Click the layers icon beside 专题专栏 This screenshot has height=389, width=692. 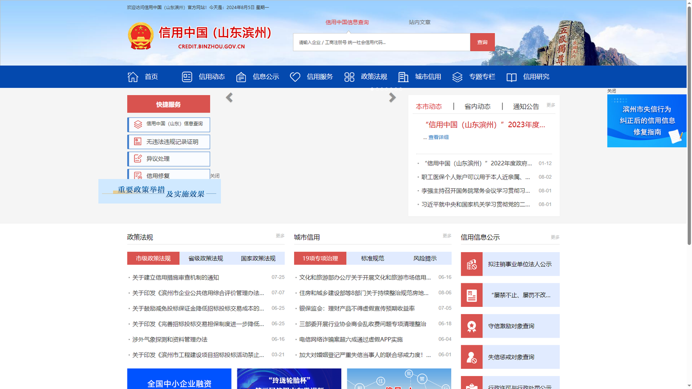pyautogui.click(x=457, y=77)
